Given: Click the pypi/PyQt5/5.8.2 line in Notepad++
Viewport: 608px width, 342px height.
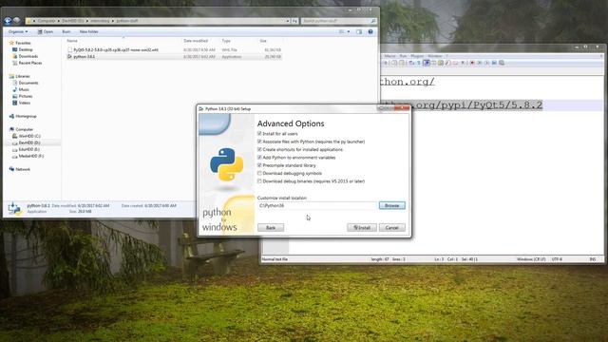Looking at the screenshot, I should tap(477, 105).
